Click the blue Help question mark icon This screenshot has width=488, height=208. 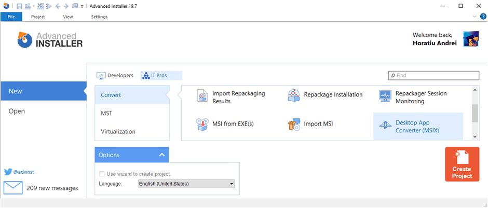[483, 17]
